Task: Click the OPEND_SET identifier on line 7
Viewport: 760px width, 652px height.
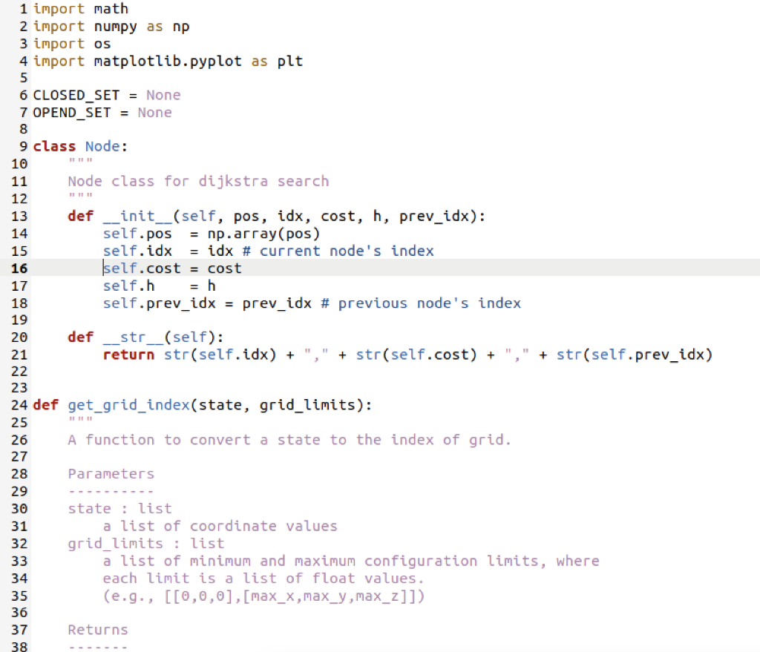Action: point(72,112)
